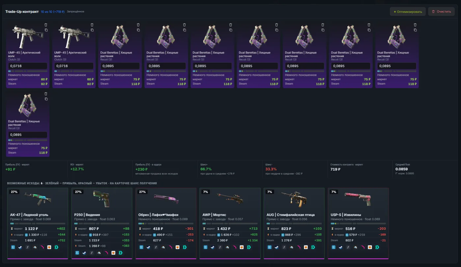Edit float value of bottom-row Dual Berettas
The height and width of the screenshot is (267, 461).
28,134
